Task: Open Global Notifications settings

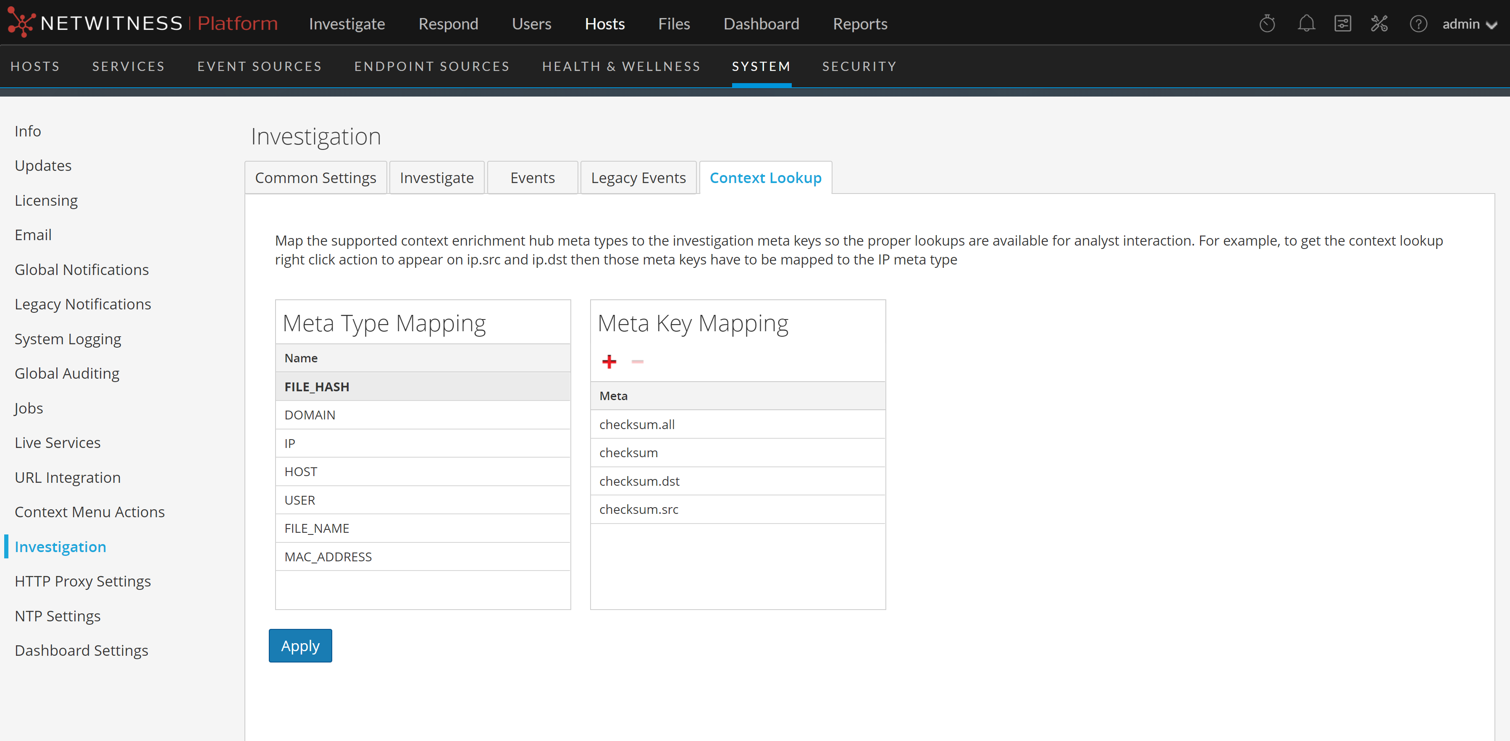Action: tap(81, 270)
